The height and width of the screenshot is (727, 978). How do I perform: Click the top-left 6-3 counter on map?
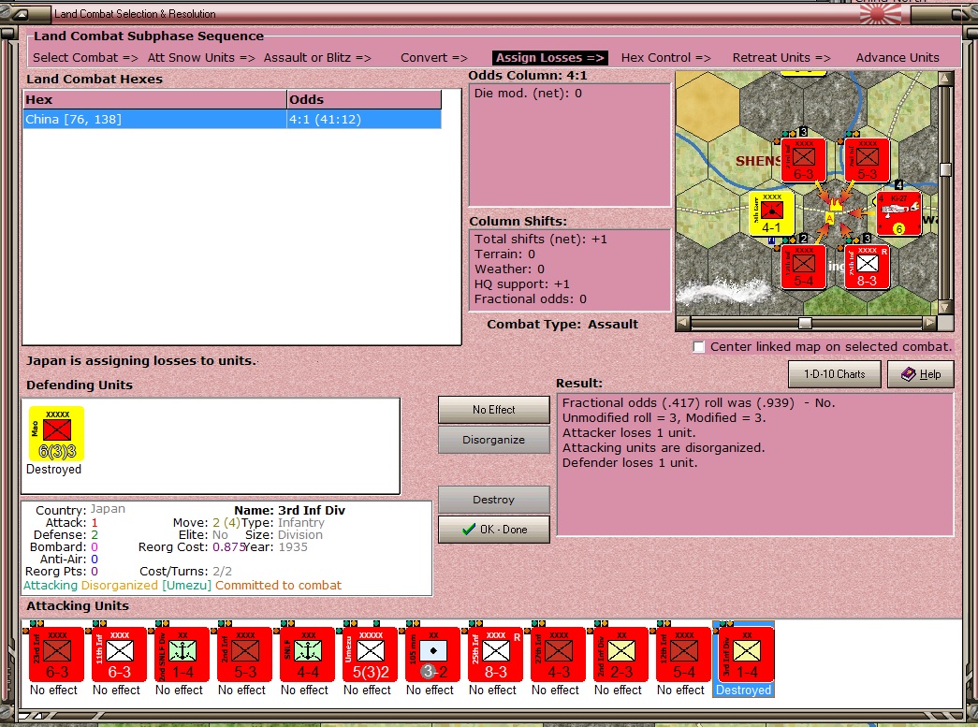click(803, 160)
